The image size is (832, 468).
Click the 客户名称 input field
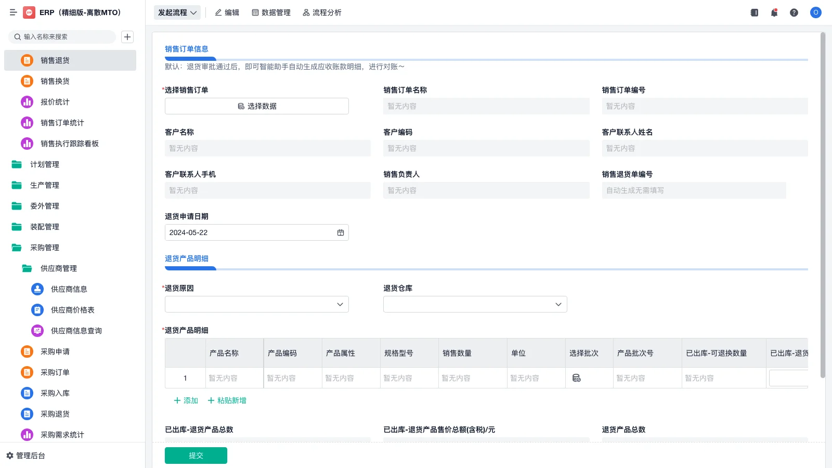click(x=267, y=148)
